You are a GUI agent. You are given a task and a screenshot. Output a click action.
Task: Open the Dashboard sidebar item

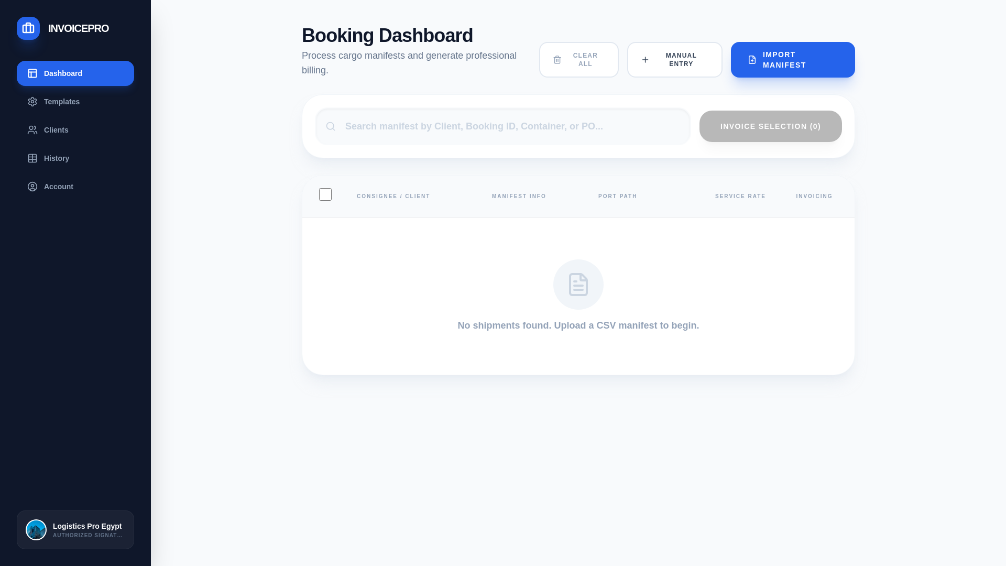pyautogui.click(x=75, y=73)
